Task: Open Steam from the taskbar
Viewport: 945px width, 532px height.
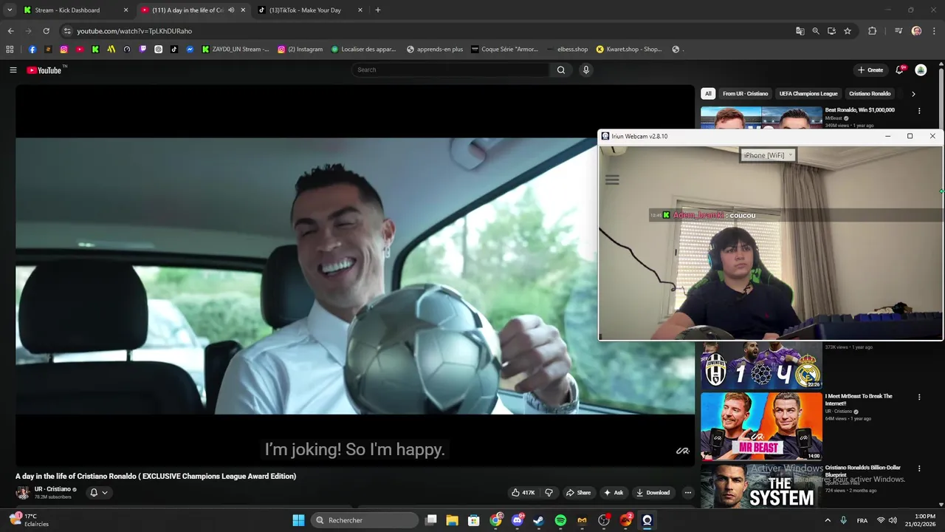Action: tap(539, 520)
